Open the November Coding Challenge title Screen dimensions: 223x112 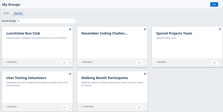[x=104, y=33]
